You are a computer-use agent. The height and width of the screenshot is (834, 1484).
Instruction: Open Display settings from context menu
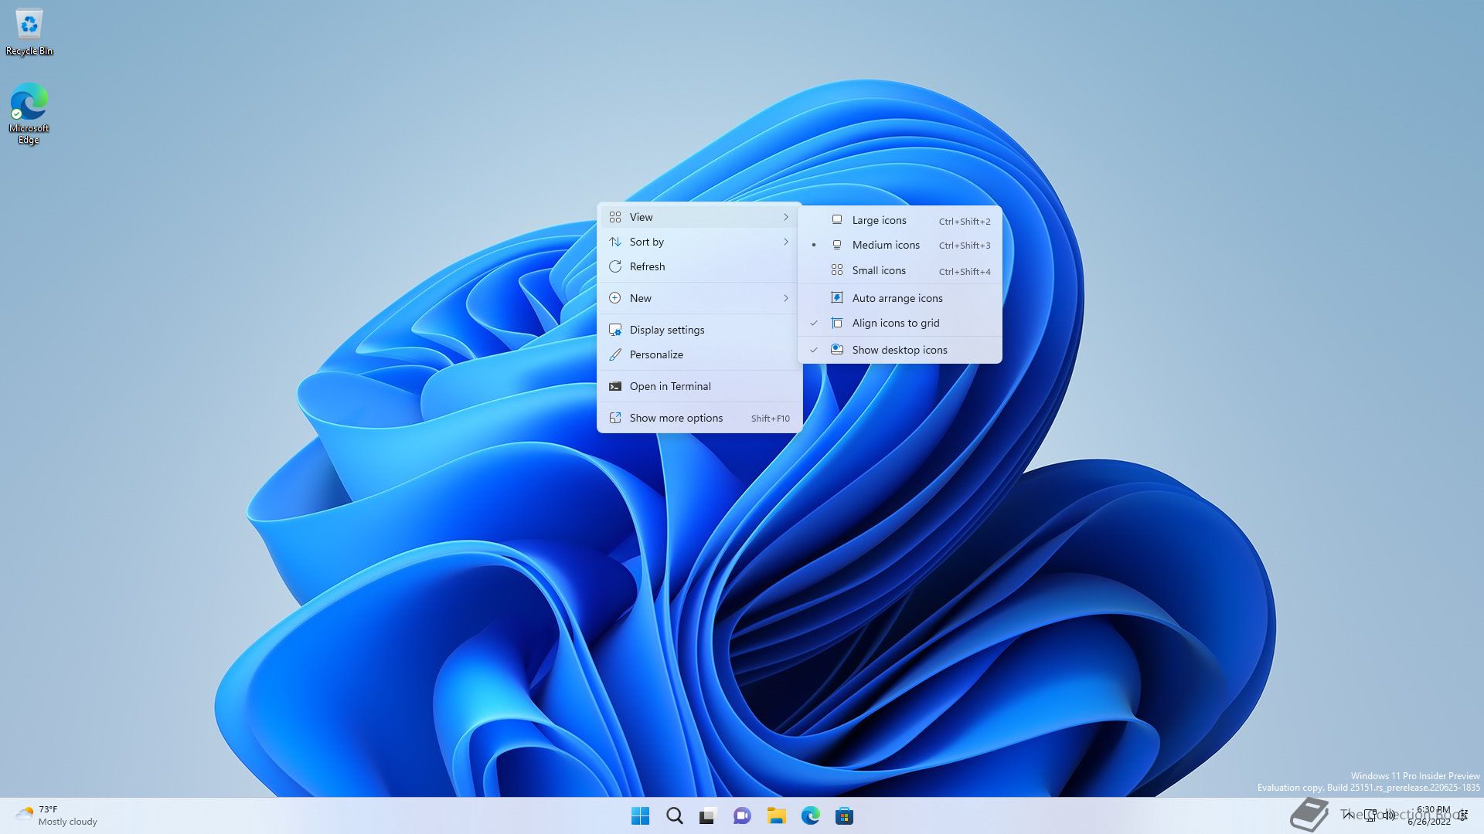pyautogui.click(x=699, y=330)
